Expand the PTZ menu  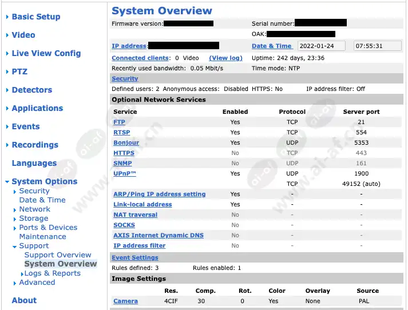(x=19, y=71)
